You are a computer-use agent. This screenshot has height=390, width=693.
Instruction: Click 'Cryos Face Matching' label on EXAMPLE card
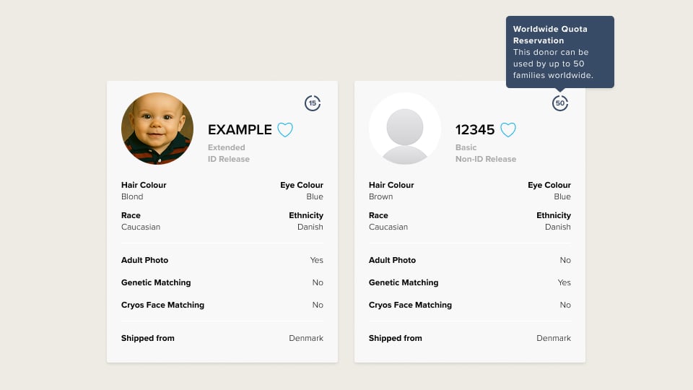(x=162, y=305)
